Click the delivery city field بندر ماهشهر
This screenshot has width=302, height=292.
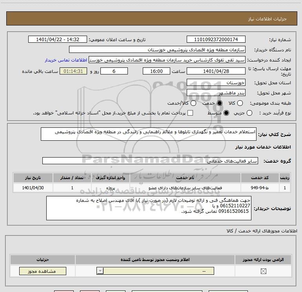point(216,93)
